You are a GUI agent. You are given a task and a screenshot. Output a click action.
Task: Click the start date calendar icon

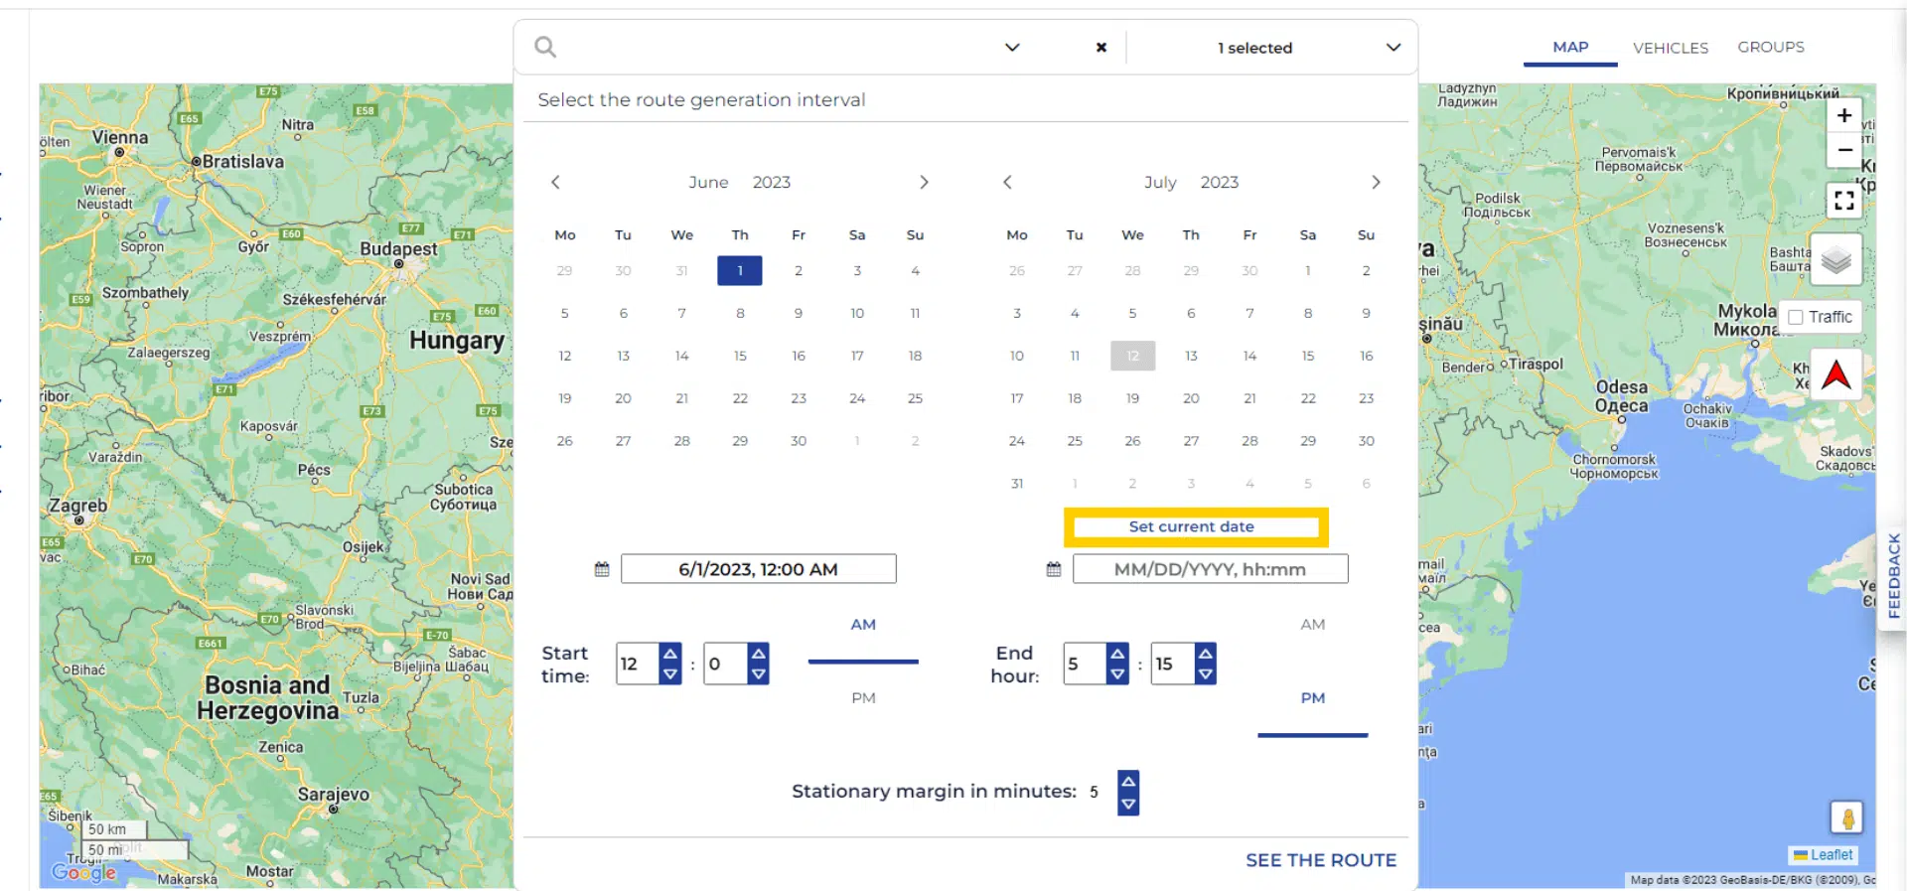coord(602,569)
